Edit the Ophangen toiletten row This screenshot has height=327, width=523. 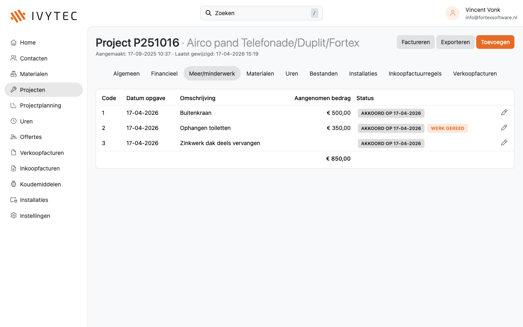504,128
